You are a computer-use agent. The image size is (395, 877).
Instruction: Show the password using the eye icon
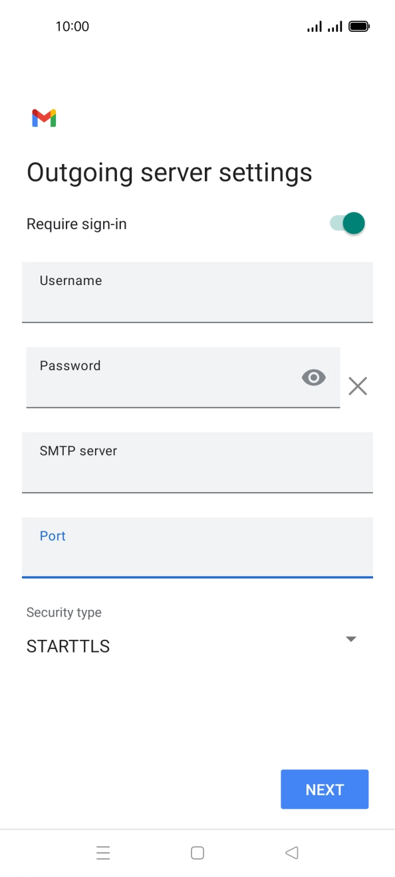click(x=313, y=377)
